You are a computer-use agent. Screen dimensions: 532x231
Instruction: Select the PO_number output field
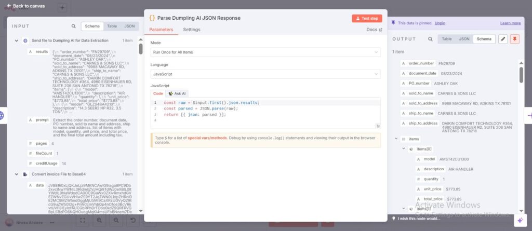[416, 83]
